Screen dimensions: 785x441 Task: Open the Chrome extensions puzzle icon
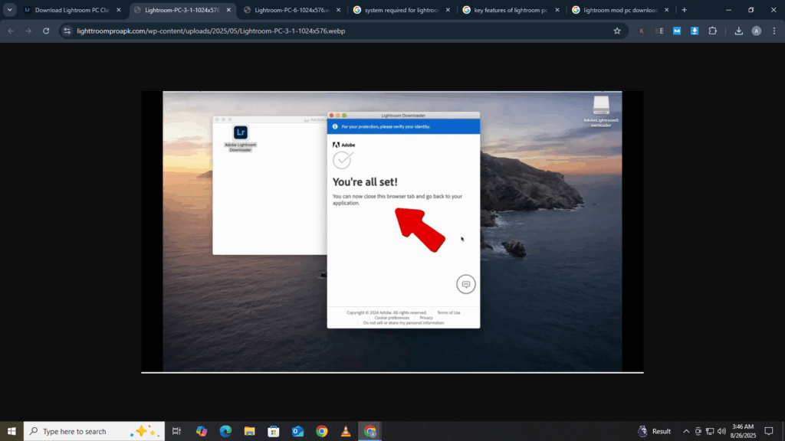pyautogui.click(x=712, y=31)
